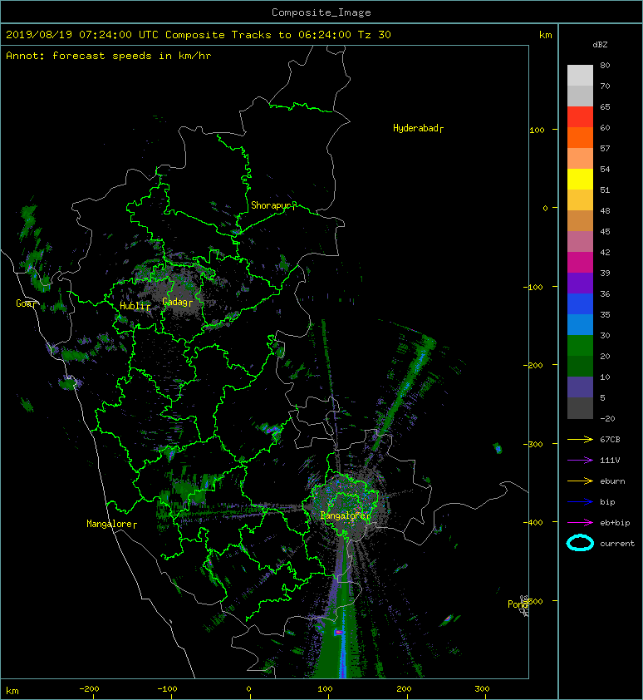Click the eburn legend arrow icon

tap(580, 481)
